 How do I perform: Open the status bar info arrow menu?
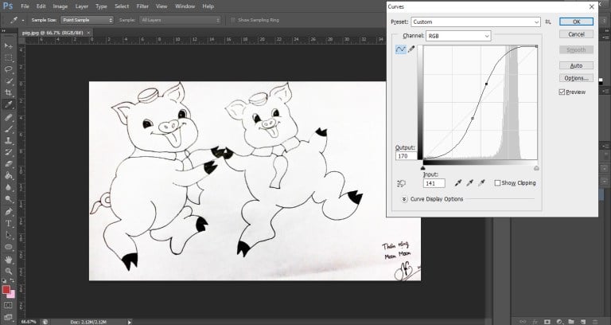(130, 322)
